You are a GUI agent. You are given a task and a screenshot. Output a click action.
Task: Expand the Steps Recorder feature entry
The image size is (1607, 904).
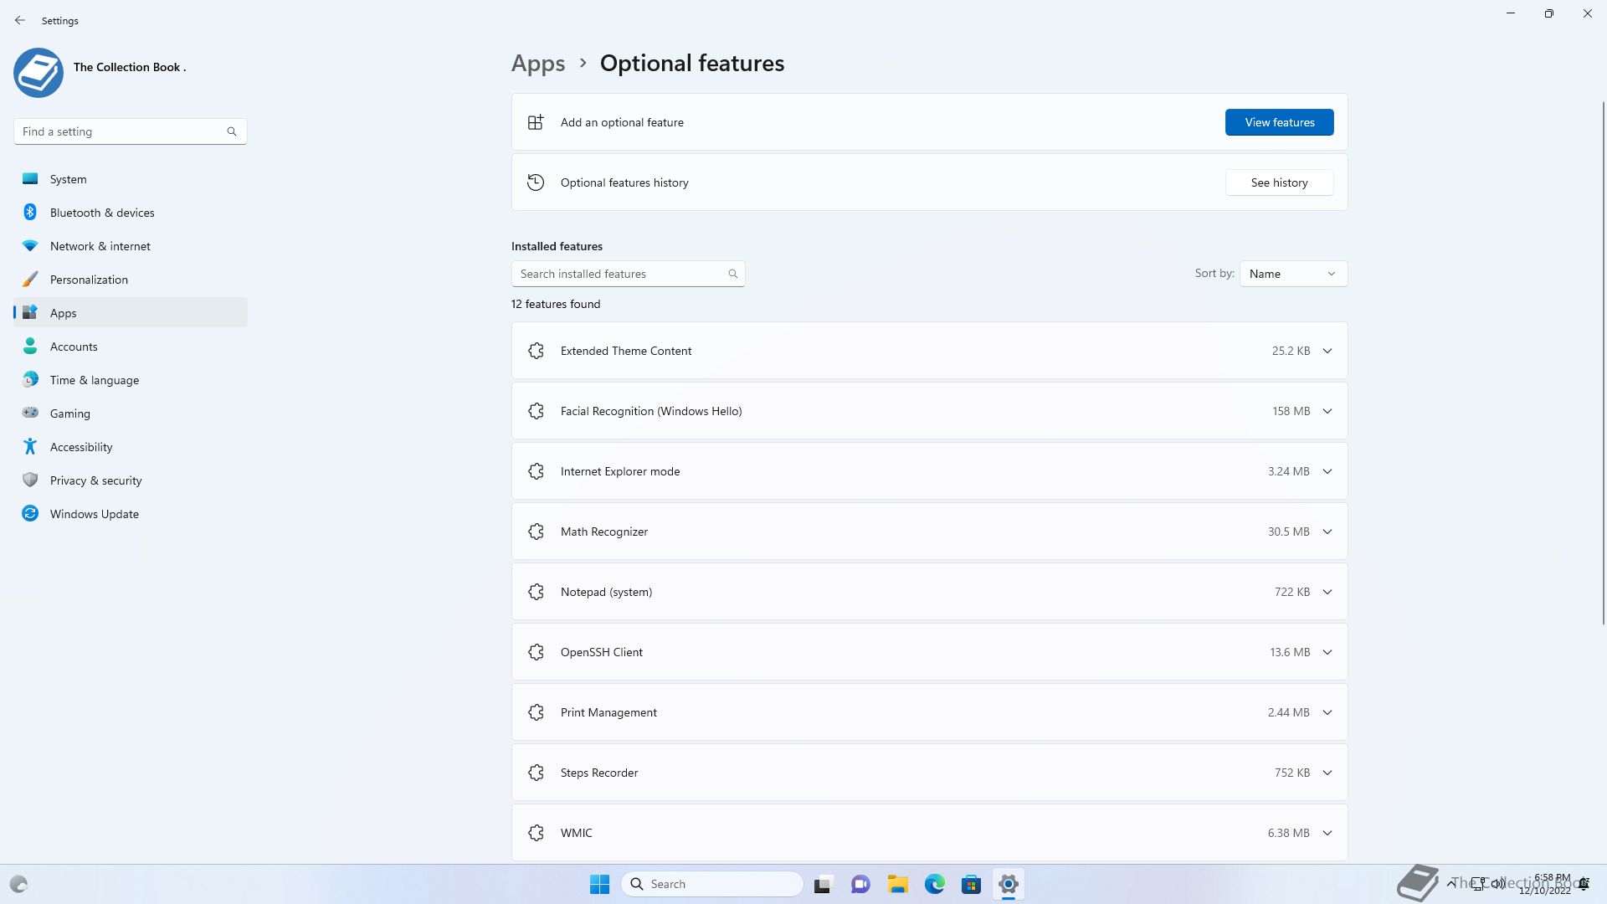1327,773
